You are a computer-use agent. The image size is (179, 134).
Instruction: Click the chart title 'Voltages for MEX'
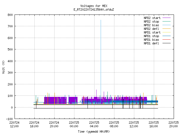(x=94, y=6)
